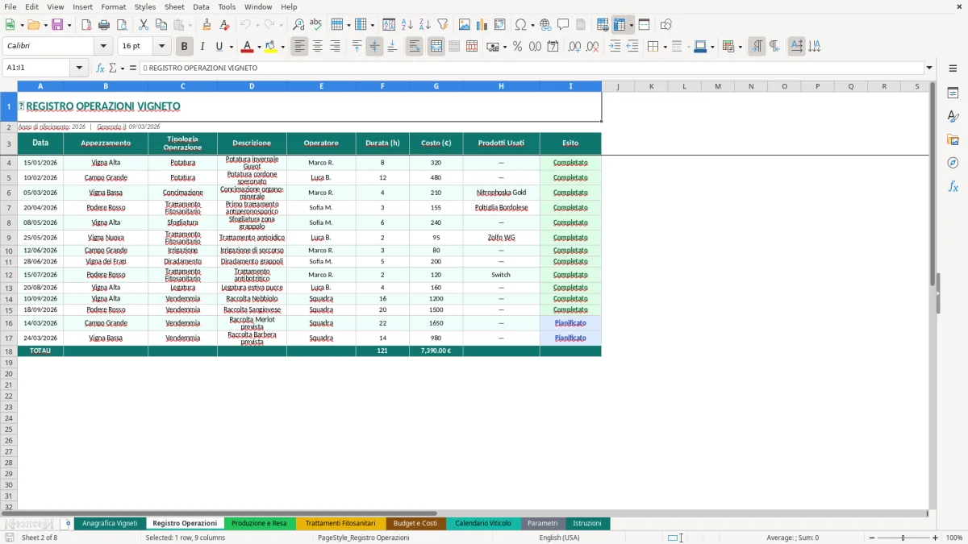Print the spreadsheet

pyautogui.click(x=105, y=25)
